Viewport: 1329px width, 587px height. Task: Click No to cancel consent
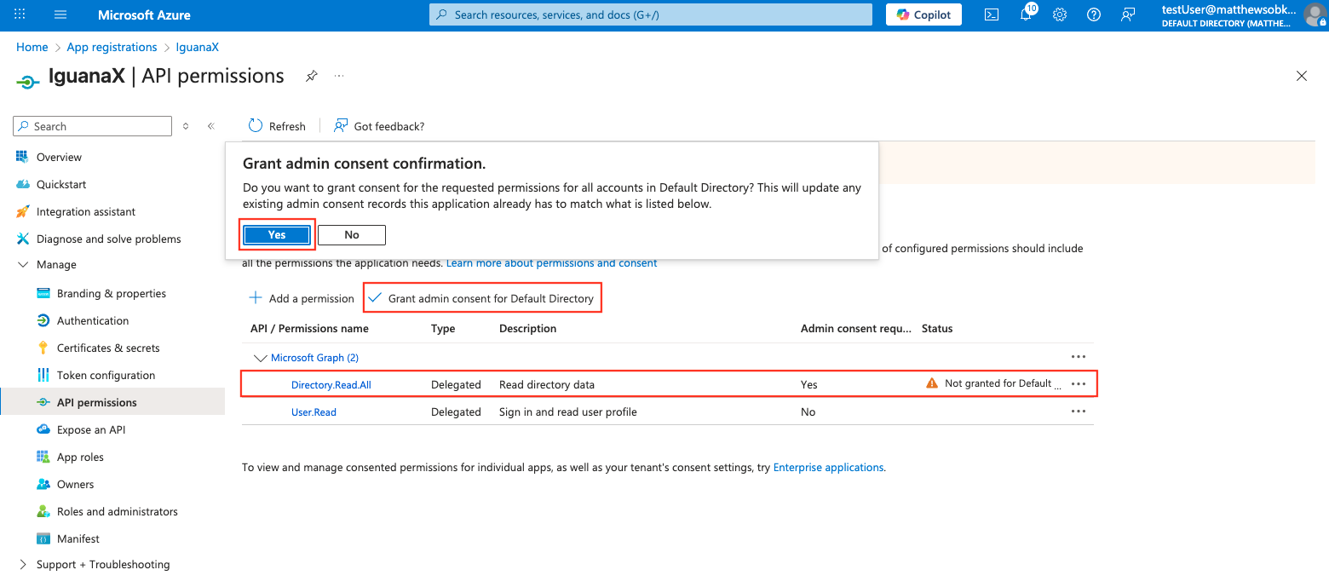(352, 235)
